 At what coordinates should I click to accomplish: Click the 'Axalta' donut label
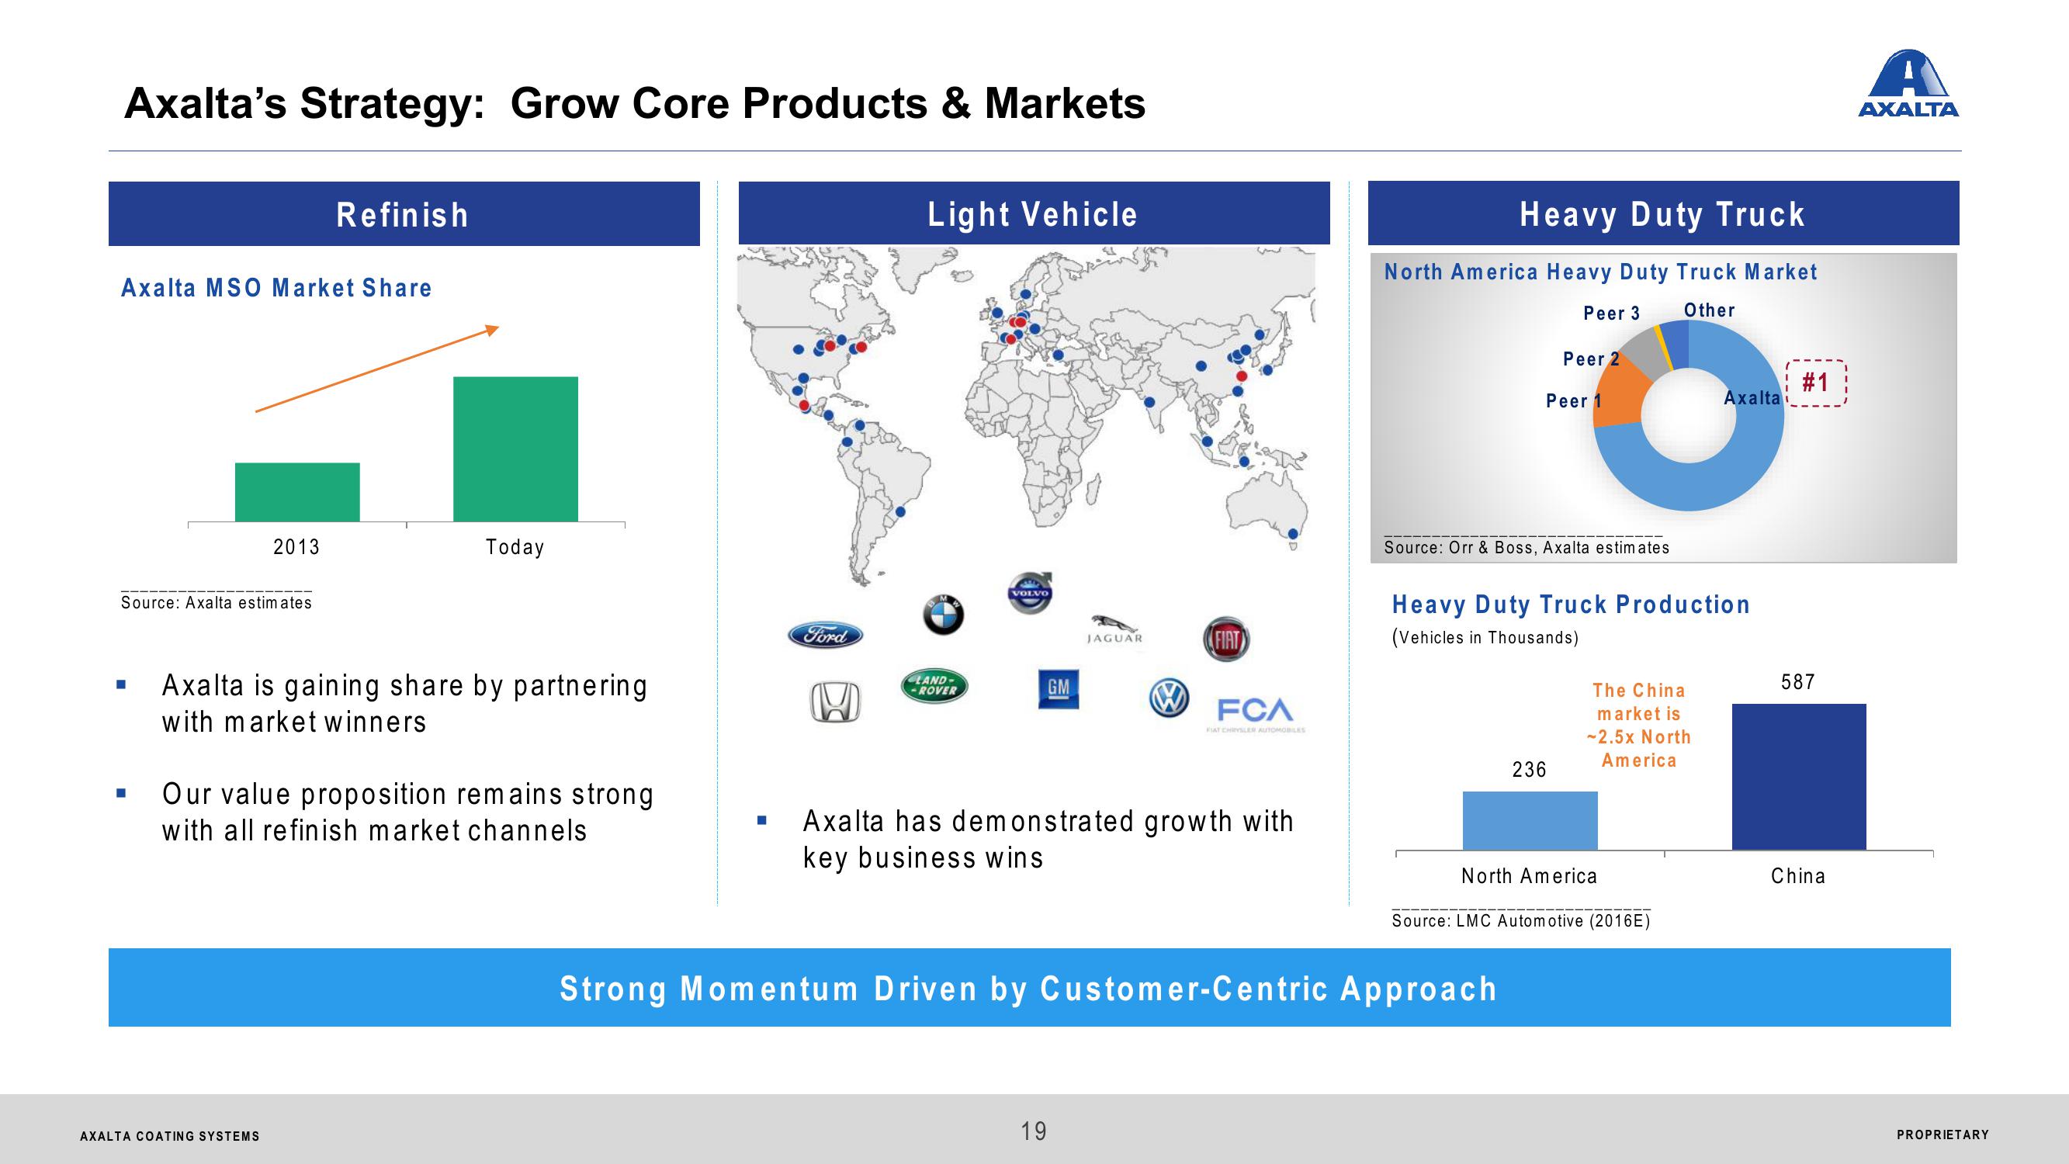click(1752, 397)
